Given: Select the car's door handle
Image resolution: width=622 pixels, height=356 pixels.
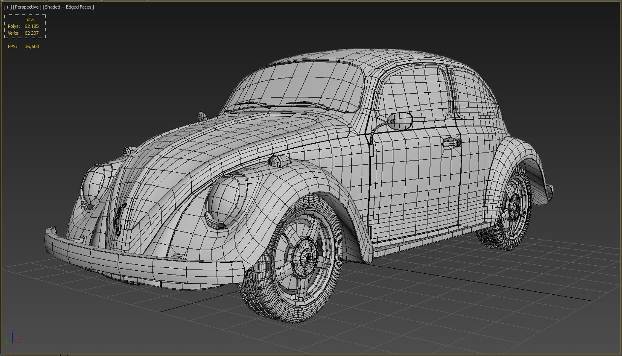Looking at the screenshot, I should point(451,143).
